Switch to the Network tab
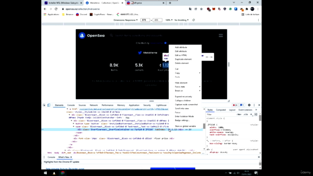 click(x=93, y=105)
